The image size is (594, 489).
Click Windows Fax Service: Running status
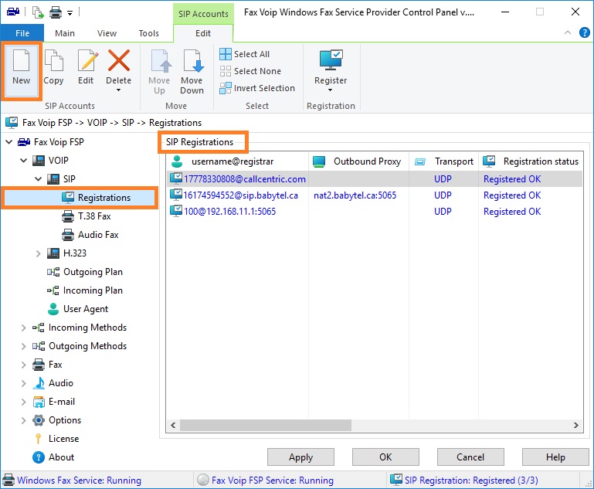[x=80, y=481]
